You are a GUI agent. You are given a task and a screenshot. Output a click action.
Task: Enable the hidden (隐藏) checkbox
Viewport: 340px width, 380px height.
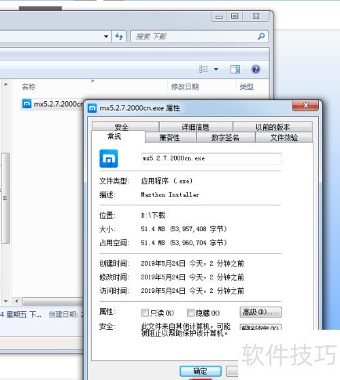pyautogui.click(x=190, y=313)
